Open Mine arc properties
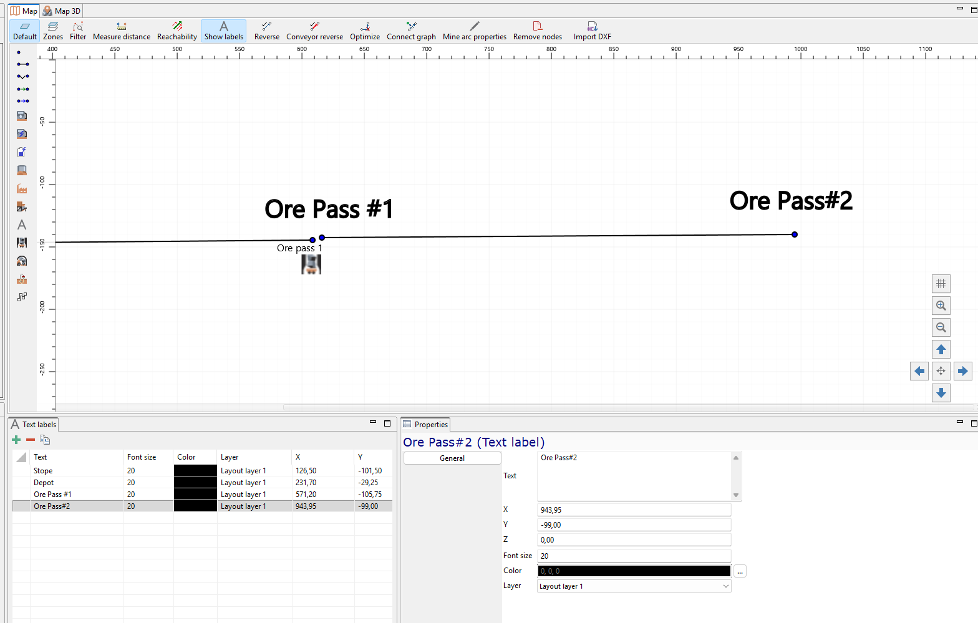The image size is (978, 623). [475, 31]
